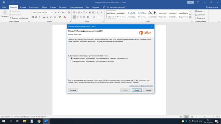Click the borders icon
Image resolution: width=221 pixels, height=124 pixels.
coord(99,17)
